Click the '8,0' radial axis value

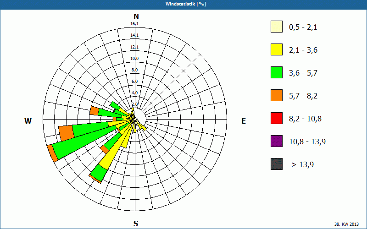134,70
